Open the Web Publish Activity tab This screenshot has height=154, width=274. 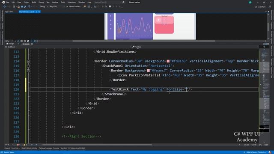pyautogui.click(x=30, y=148)
